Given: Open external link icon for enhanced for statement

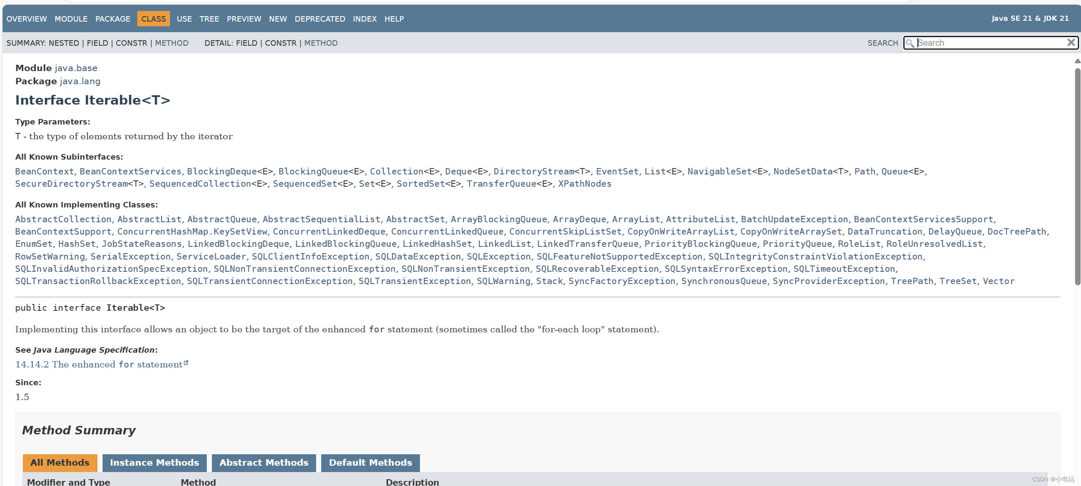Looking at the screenshot, I should coord(186,363).
